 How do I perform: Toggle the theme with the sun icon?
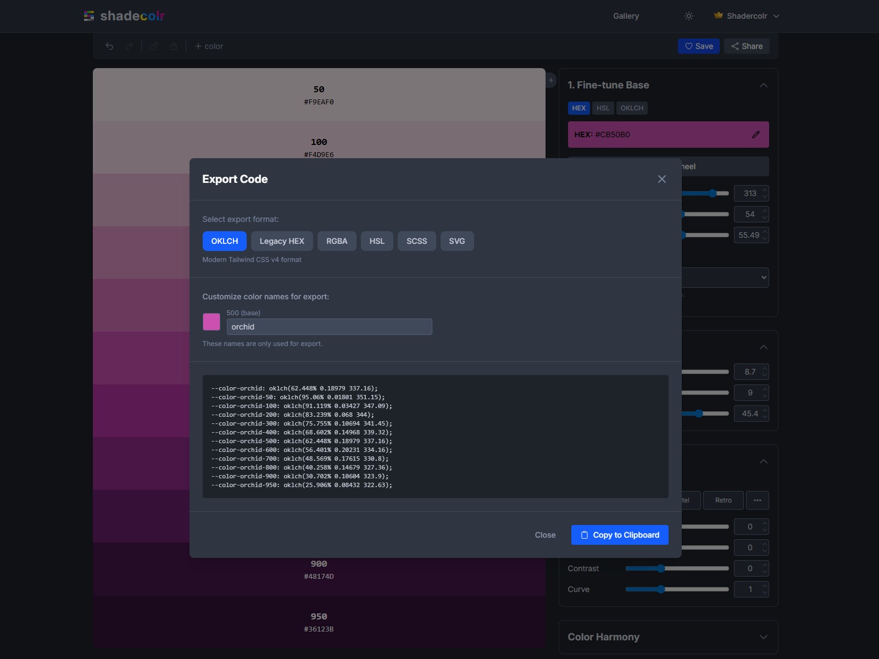pos(688,16)
